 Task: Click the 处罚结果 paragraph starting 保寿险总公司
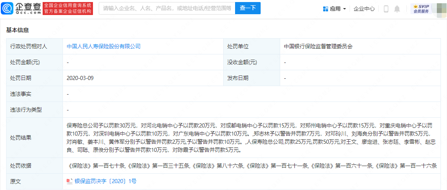click(252, 138)
